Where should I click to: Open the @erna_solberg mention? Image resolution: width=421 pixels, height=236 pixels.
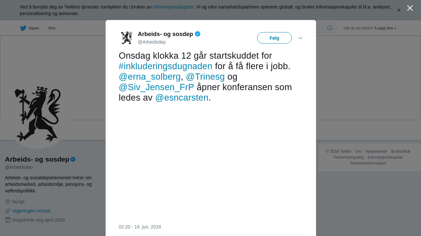[x=150, y=77]
